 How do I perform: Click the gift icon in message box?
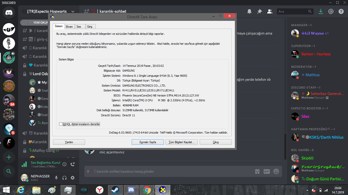pos(257,171)
